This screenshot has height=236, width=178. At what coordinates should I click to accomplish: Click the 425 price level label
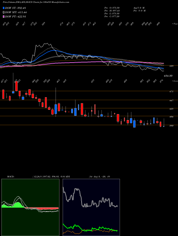pos(171,109)
